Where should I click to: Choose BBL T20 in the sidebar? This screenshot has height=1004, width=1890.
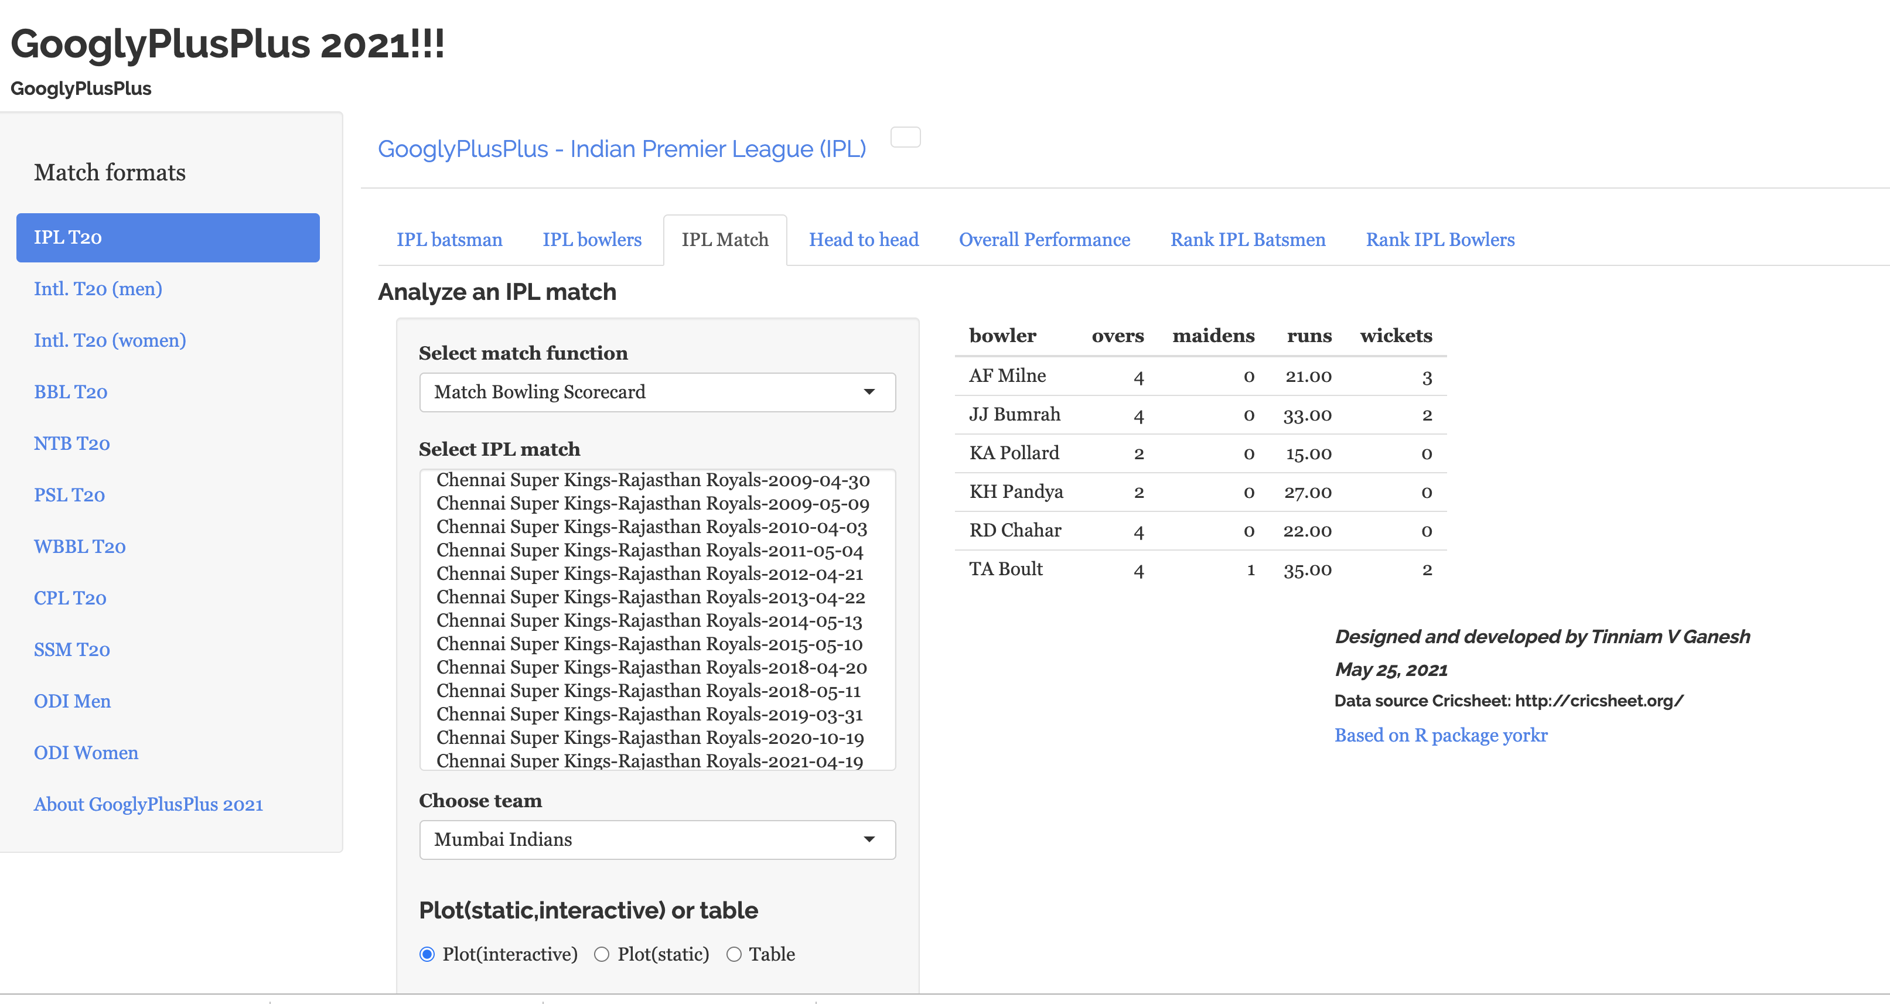point(70,392)
